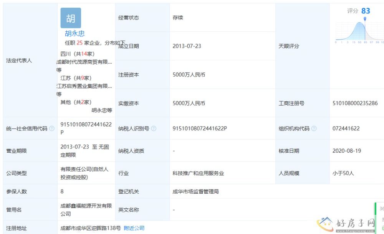Open the 附近公司 link
Image resolution: width=384 pixels, height=234 pixels.
[x=134, y=228]
